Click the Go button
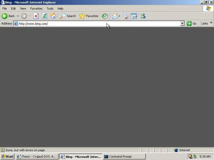This screenshot has height=160, width=214. pyautogui.click(x=192, y=23)
